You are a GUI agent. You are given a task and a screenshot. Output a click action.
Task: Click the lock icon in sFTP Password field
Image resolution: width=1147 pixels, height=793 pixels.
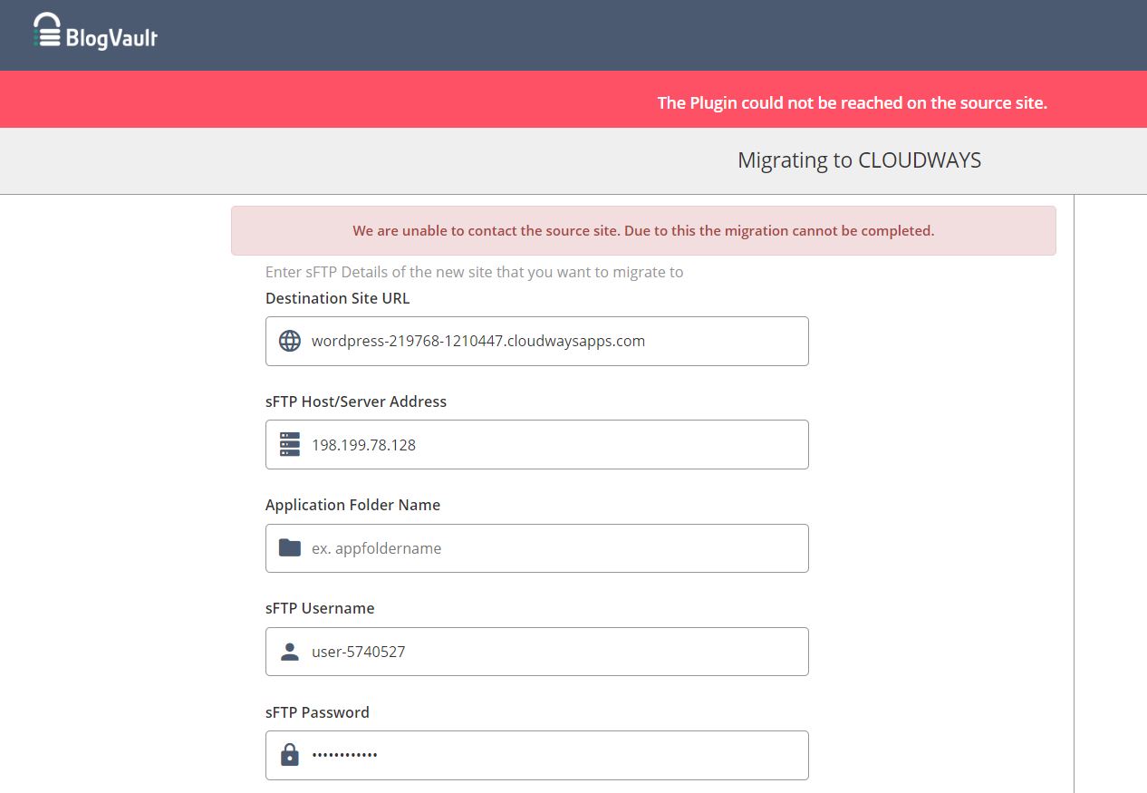(290, 754)
